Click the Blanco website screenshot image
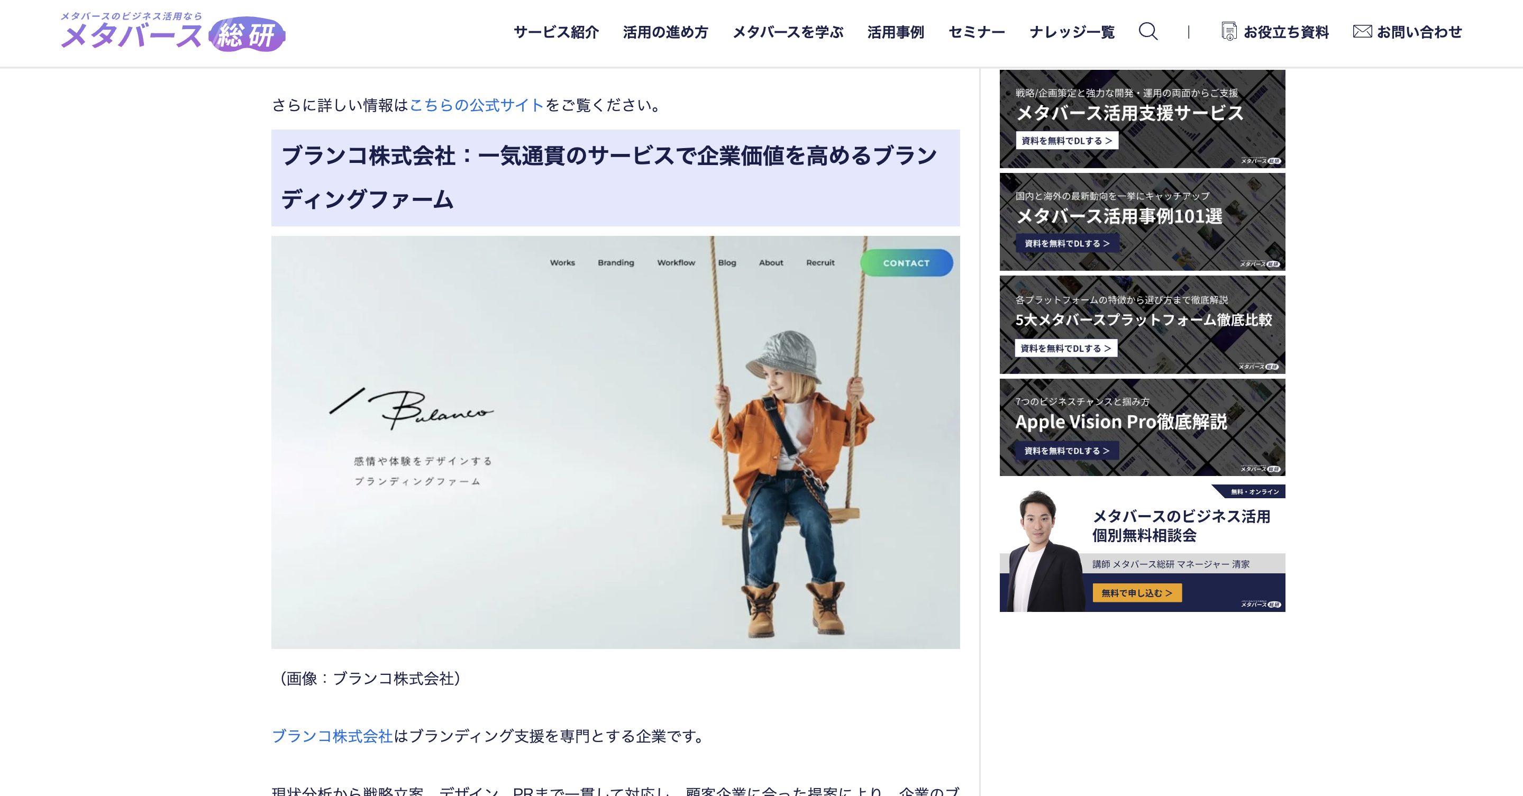The image size is (1523, 796). (615, 442)
